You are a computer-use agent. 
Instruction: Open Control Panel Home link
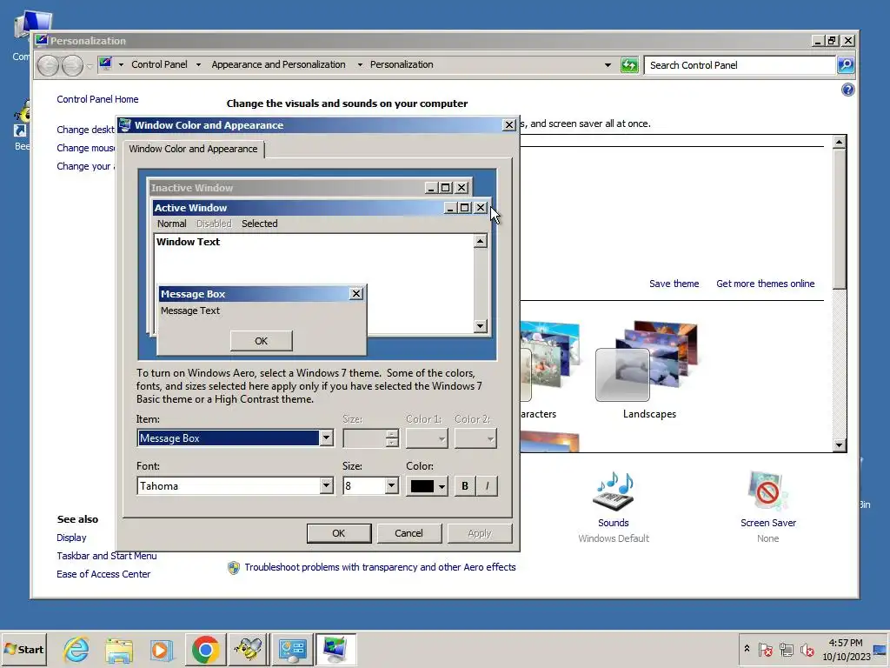tap(97, 99)
